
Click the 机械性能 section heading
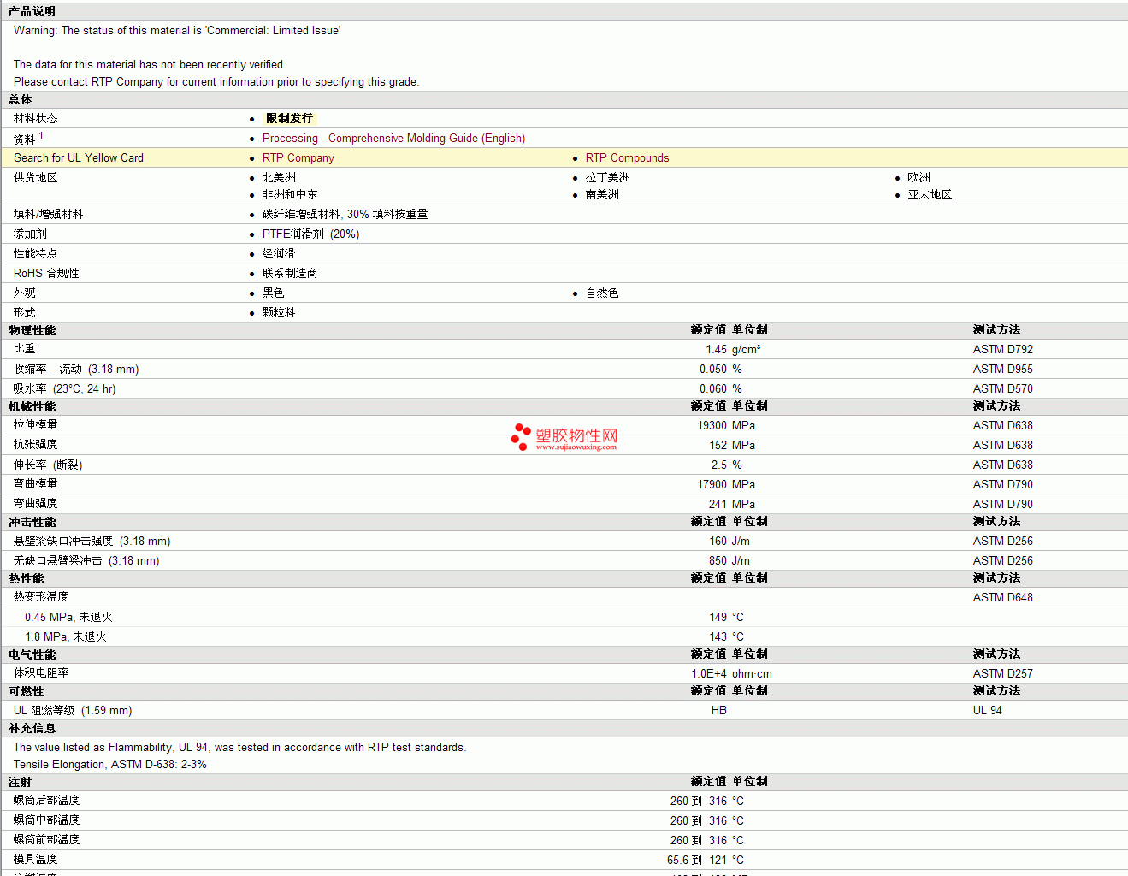[32, 406]
